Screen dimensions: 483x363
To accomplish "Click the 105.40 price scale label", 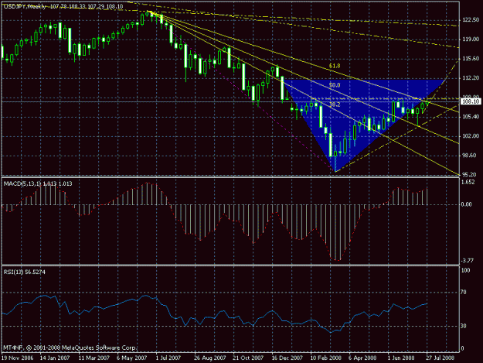I will 471,117.
